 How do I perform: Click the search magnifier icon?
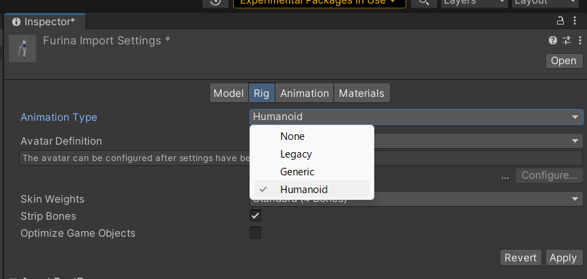pyautogui.click(x=424, y=2)
